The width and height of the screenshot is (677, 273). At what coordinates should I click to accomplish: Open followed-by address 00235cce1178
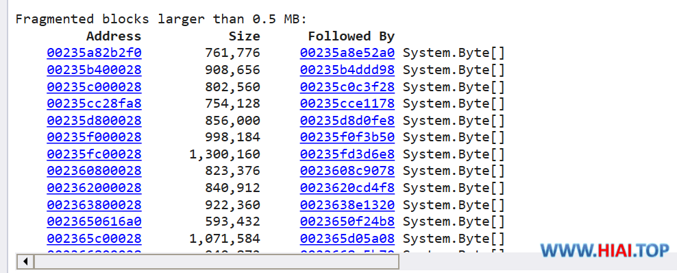coord(347,104)
